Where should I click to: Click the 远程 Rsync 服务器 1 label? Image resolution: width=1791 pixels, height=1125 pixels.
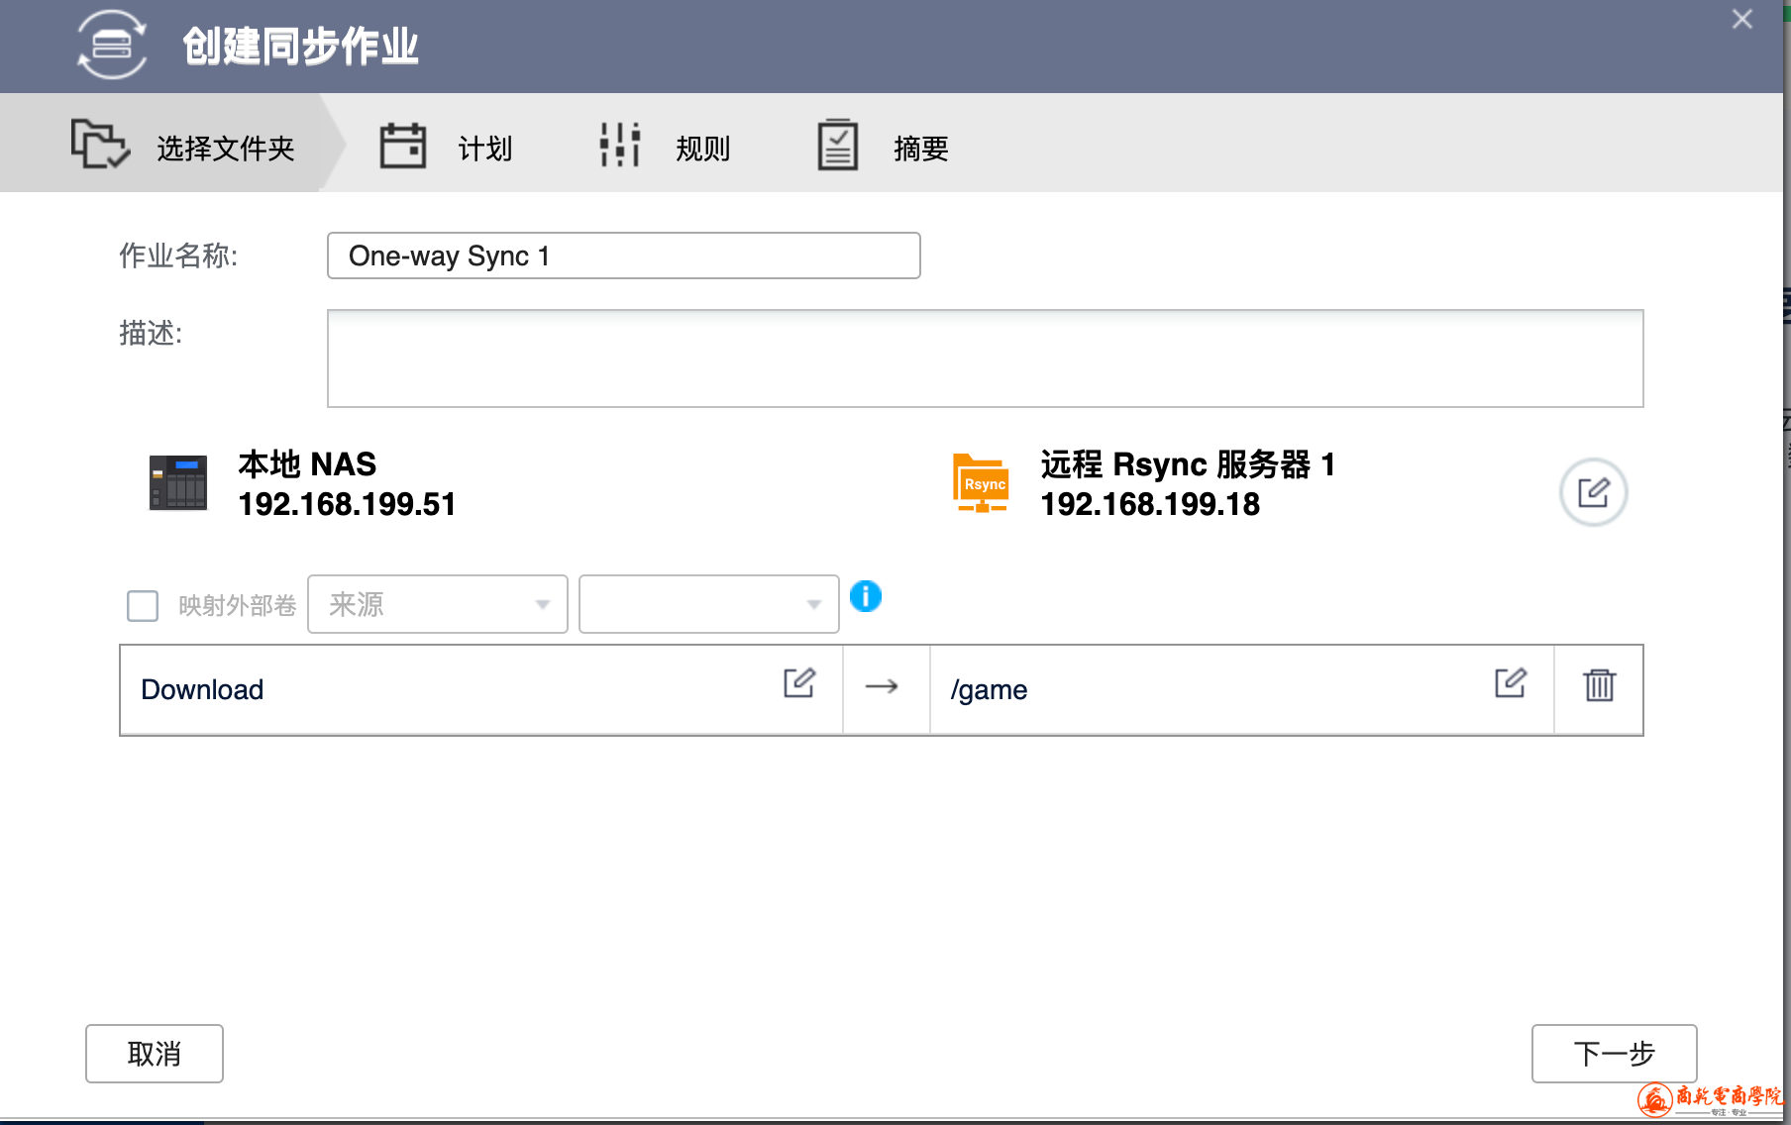coord(1188,464)
